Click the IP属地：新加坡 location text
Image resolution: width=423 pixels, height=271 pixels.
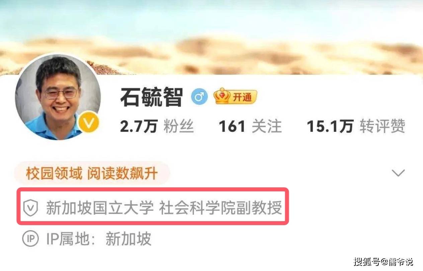click(x=98, y=239)
